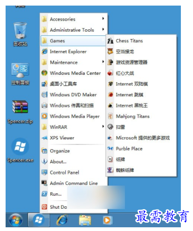This screenshot has height=231, width=193.
Task: Open 桌面小工具库 menu entry
Action: pyautogui.click(x=73, y=84)
